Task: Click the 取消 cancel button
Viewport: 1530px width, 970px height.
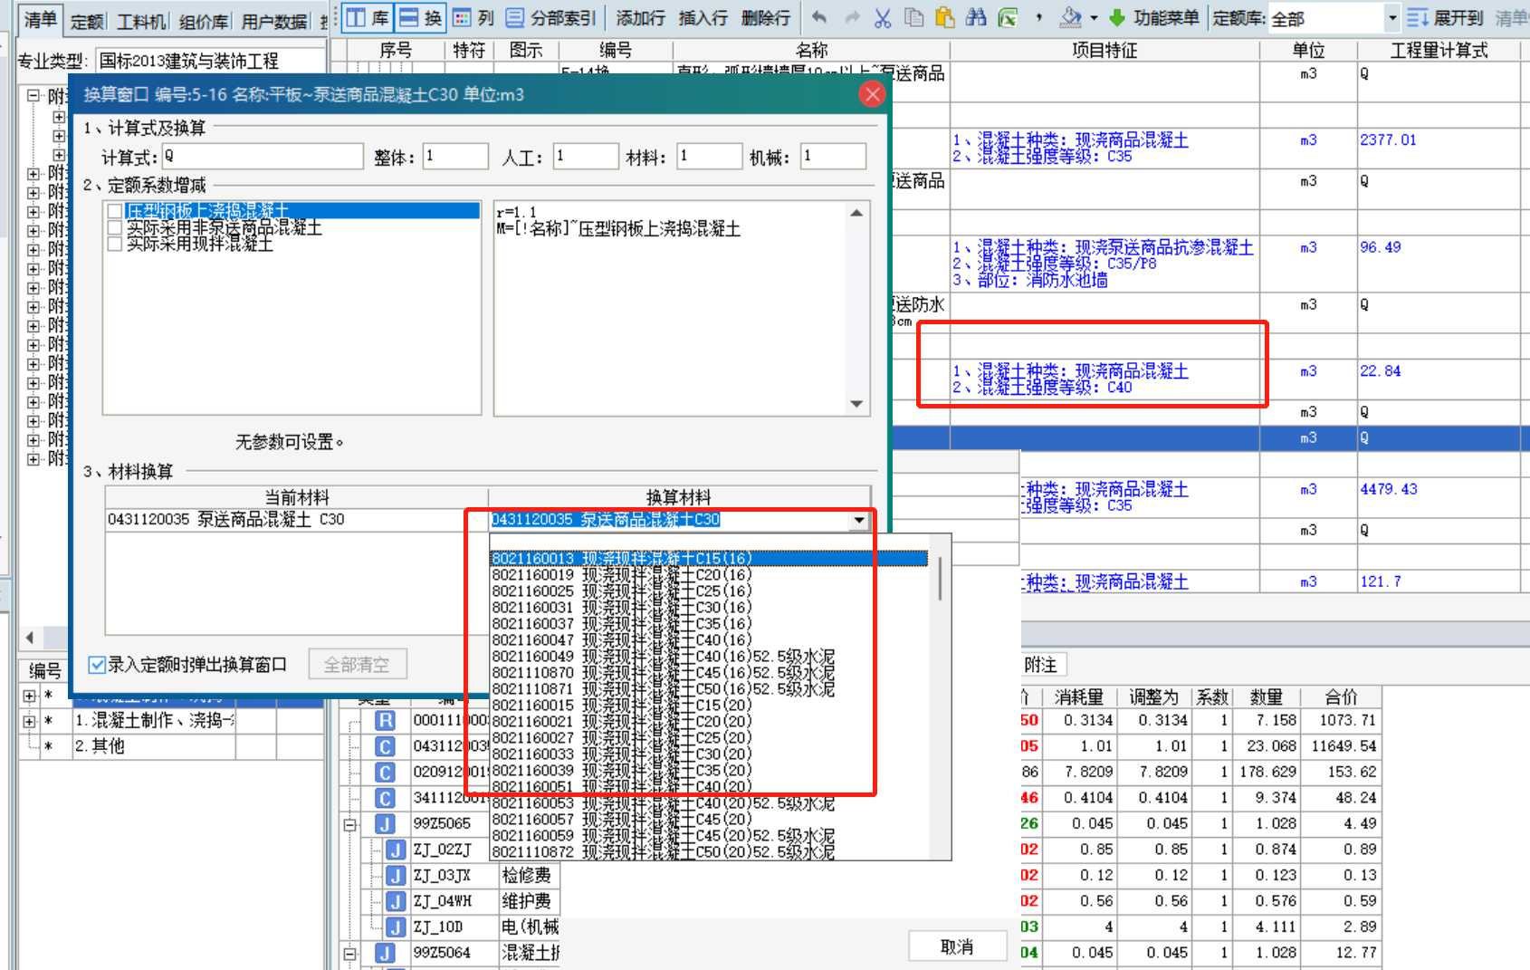Action: coord(957,946)
